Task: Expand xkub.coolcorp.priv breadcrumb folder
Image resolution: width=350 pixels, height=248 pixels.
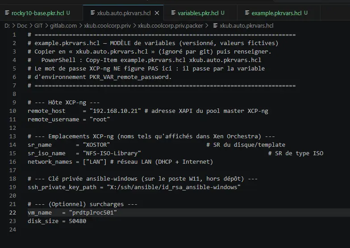Action: click(x=107, y=26)
